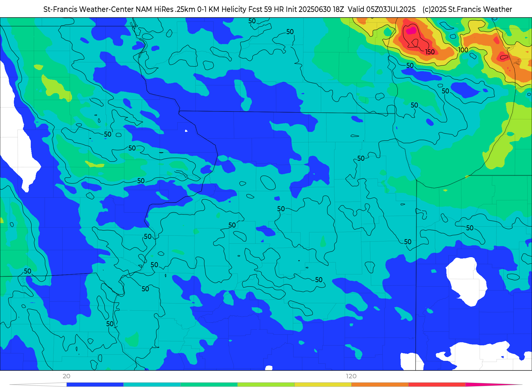Click the yellow segment of the color bar

[x=323, y=385]
